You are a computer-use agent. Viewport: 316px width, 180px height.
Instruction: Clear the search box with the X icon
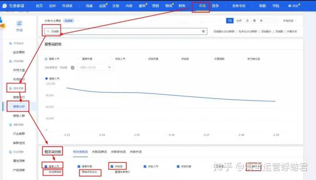coord(203,32)
